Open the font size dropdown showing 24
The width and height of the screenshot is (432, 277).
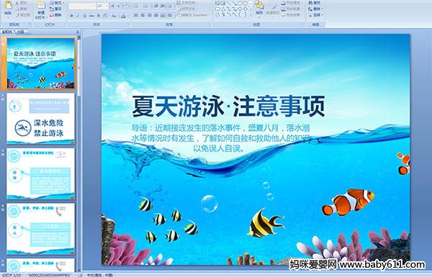[102, 6]
